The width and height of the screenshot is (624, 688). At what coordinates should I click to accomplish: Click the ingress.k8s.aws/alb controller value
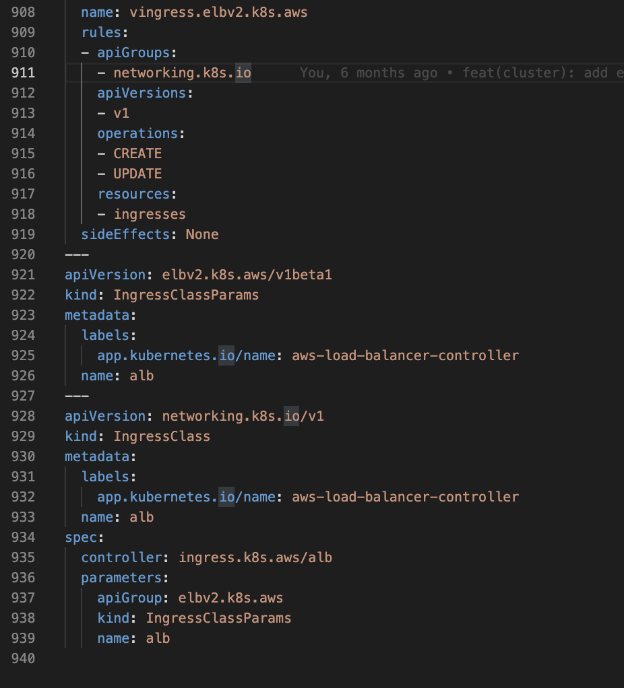click(x=255, y=557)
